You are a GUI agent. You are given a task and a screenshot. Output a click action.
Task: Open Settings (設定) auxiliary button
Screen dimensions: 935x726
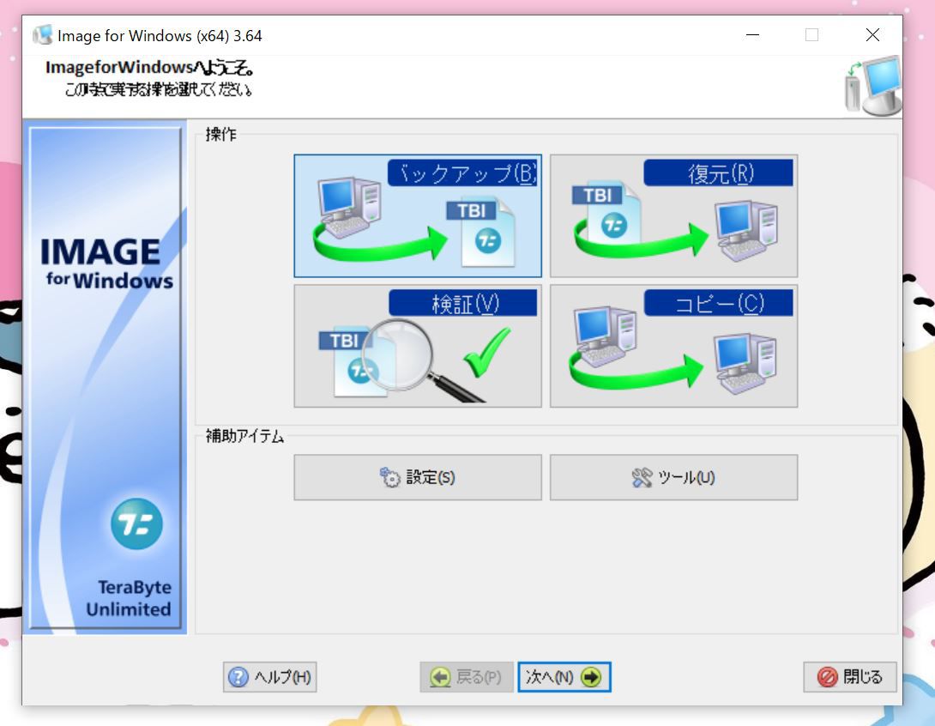418,477
